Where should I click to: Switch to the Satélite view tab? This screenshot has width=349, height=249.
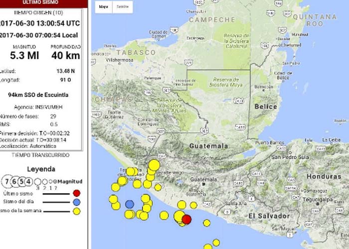pos(122,7)
